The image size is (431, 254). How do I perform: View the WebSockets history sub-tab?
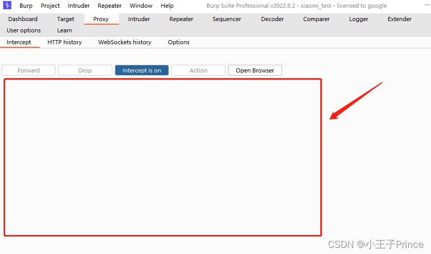(x=125, y=42)
